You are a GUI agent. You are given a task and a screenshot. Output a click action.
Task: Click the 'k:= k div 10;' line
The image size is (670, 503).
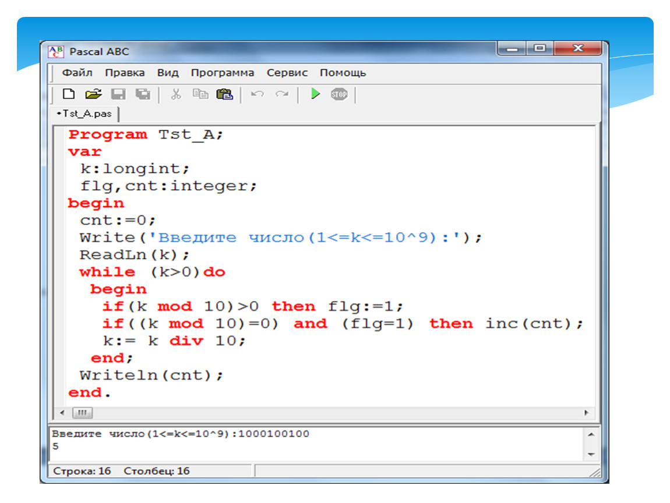tap(174, 341)
